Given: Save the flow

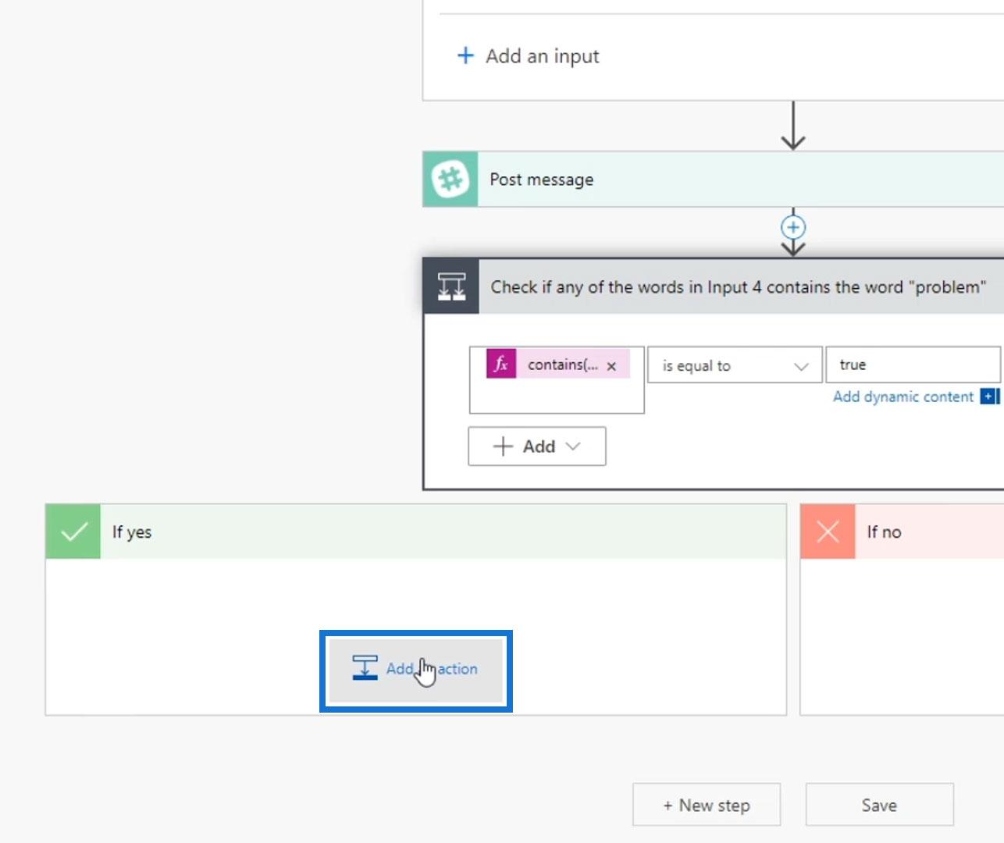Looking at the screenshot, I should point(879,805).
